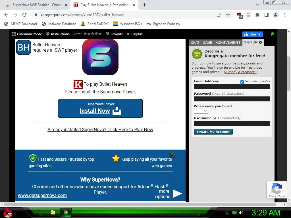291x218 pixels.
Task: Toggle Chrome side panel
Action: (267, 15)
